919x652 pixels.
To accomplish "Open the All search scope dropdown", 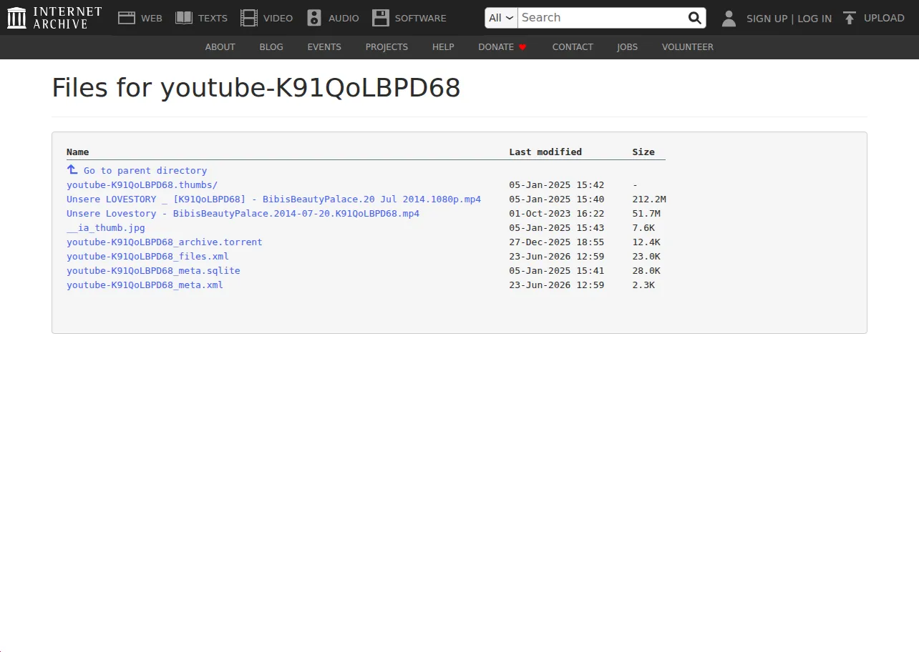I will point(501,18).
